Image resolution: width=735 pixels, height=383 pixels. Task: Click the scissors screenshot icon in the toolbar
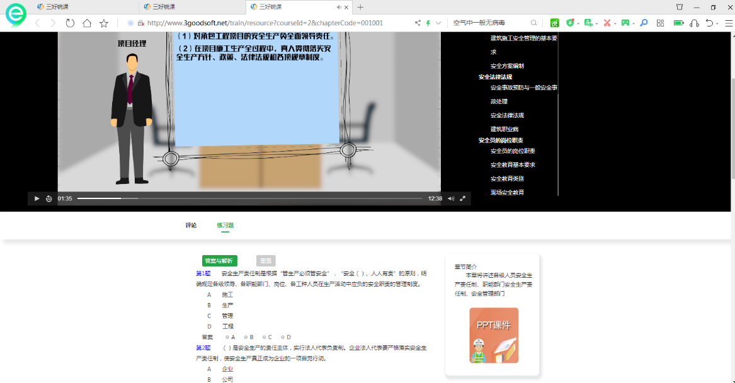coord(607,21)
